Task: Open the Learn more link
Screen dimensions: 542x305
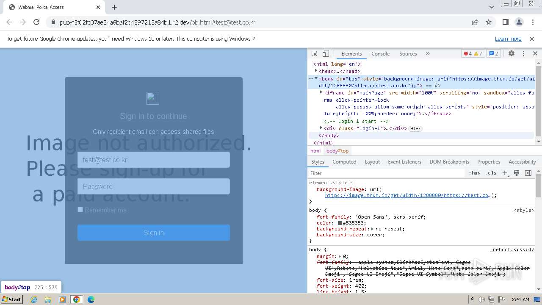Action: 508,39
